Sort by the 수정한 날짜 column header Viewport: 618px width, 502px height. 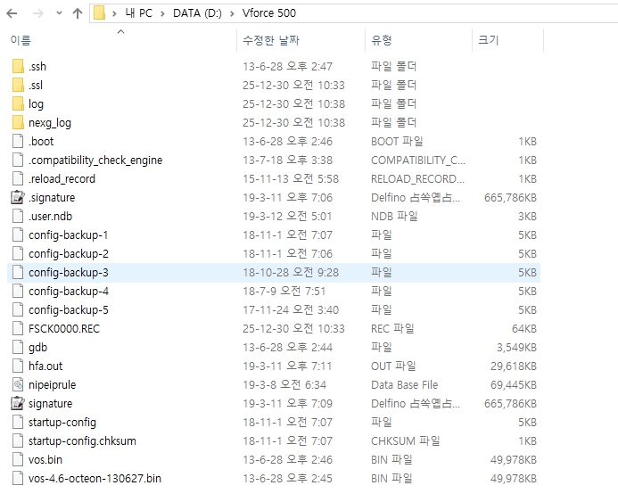click(271, 41)
